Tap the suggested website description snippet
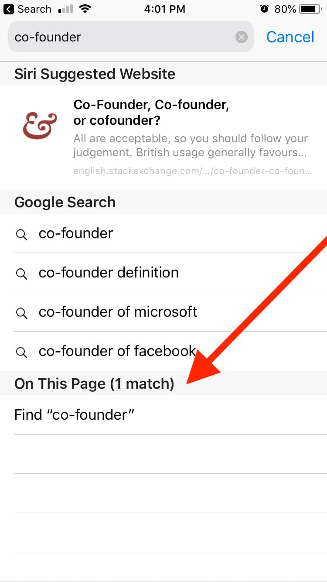 coord(191,146)
